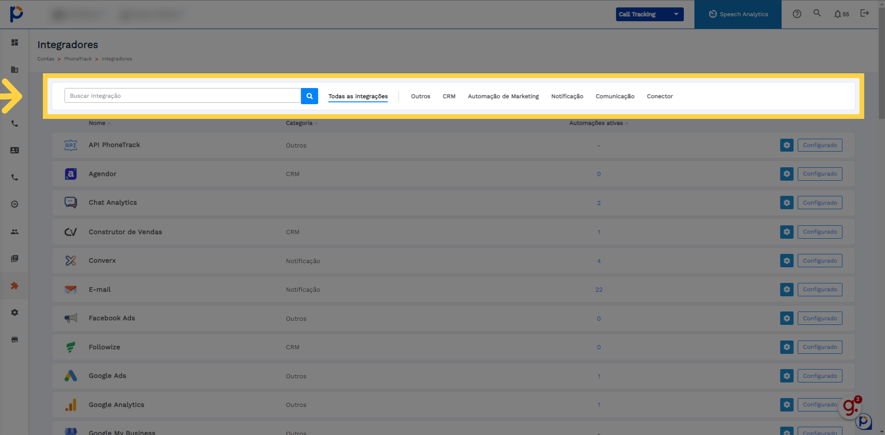
Task: Open the settings gear sidebar icon
Action: click(x=15, y=312)
